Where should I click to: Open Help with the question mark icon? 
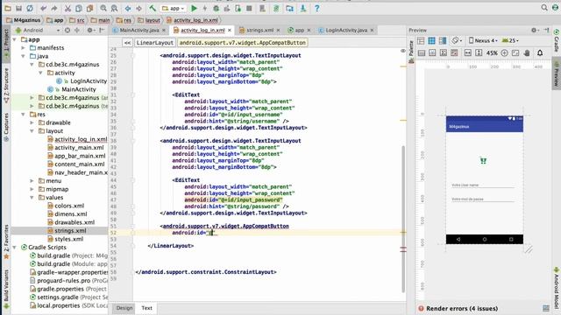(x=317, y=8)
